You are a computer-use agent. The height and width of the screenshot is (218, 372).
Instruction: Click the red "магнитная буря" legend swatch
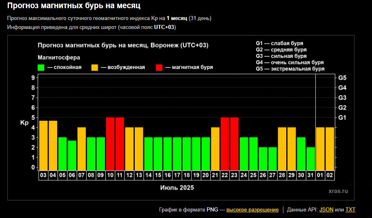[x=159, y=67]
